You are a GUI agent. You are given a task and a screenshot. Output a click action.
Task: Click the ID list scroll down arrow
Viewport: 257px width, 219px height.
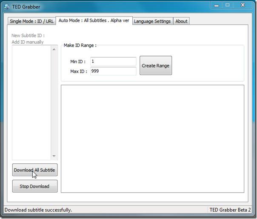[x=54, y=156]
